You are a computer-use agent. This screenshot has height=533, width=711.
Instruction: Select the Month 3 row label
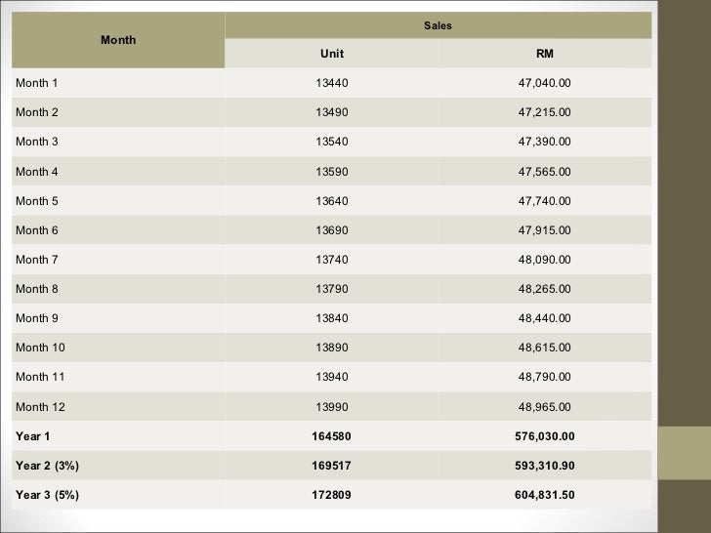[x=37, y=142]
